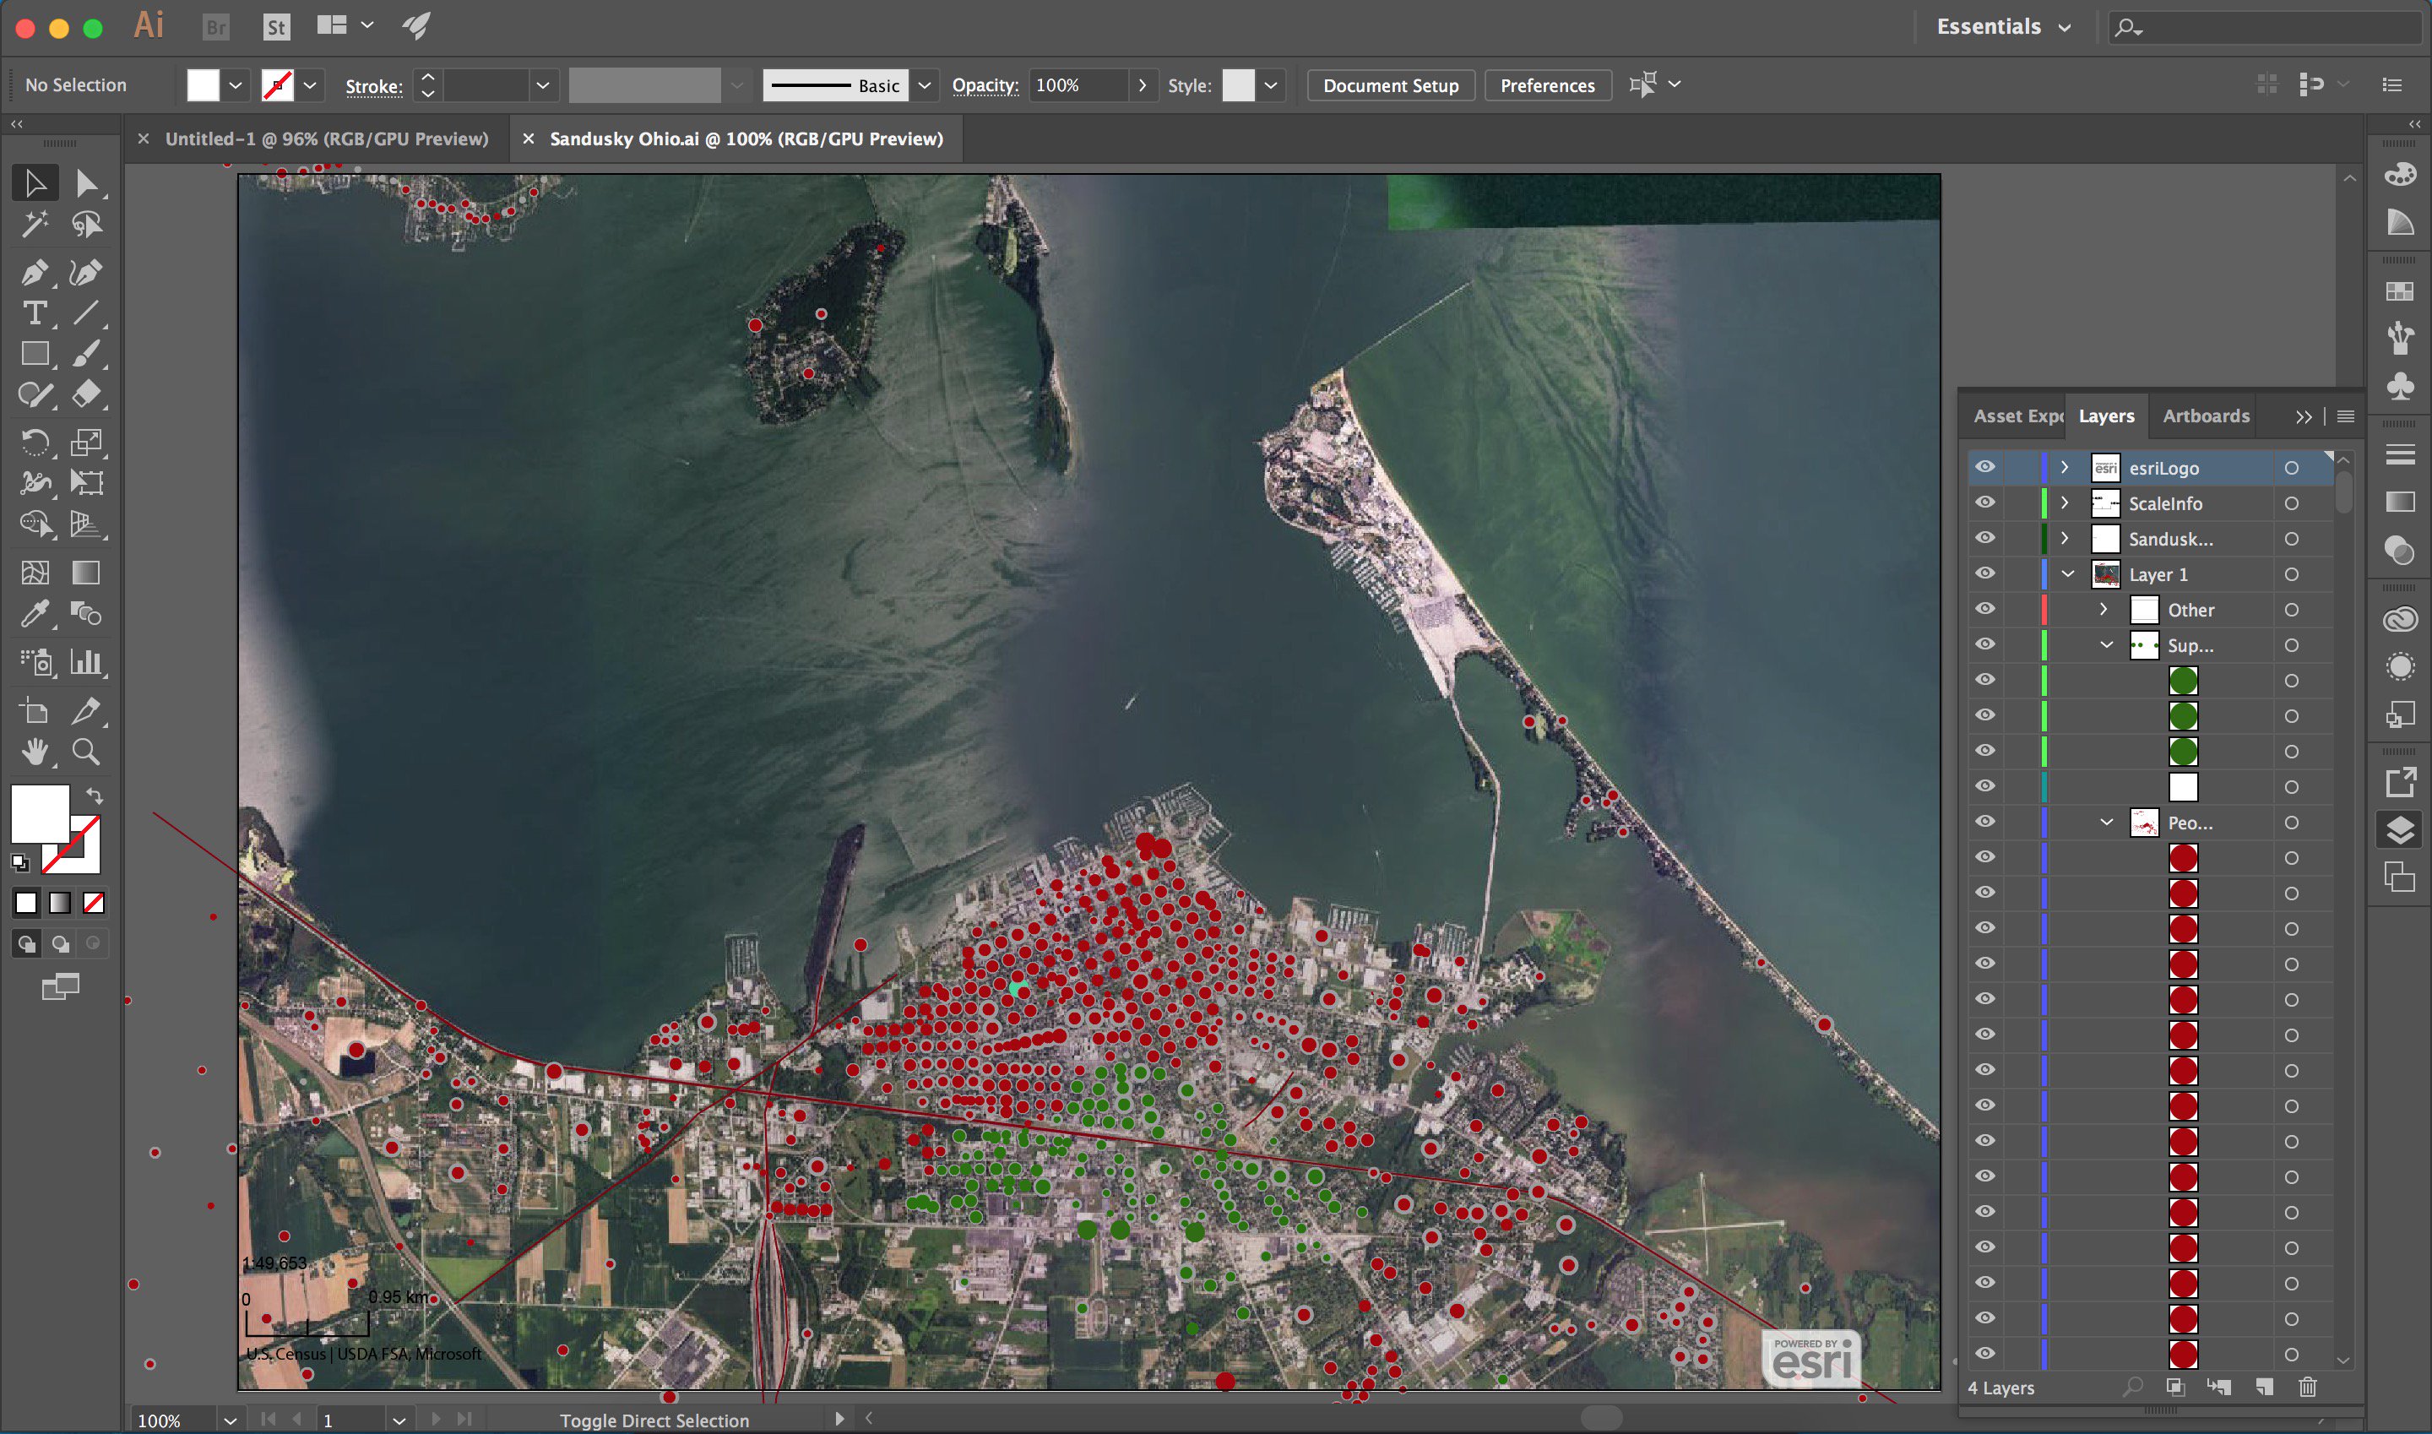Select the Pen tool
2432x1434 pixels.
point(34,274)
